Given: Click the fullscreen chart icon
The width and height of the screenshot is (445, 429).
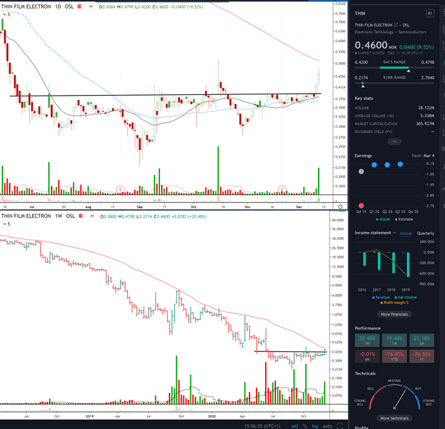Looking at the screenshot, I should pyautogui.click(x=340, y=426).
